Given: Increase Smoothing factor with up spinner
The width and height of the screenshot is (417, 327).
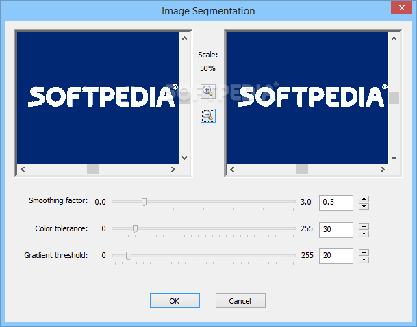Looking at the screenshot, I should click(x=364, y=199).
